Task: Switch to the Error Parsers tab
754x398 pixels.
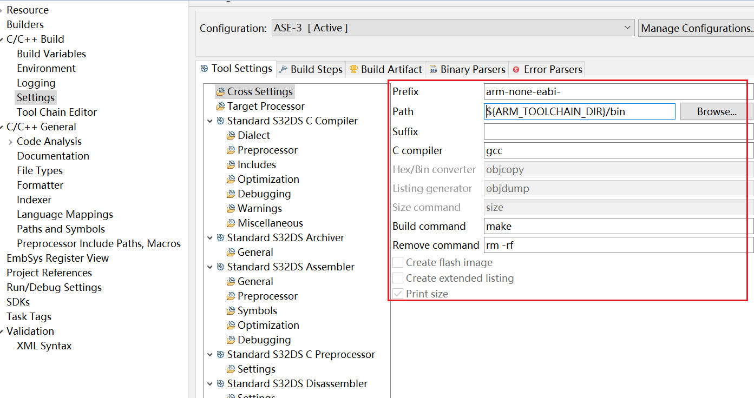Action: (x=547, y=69)
